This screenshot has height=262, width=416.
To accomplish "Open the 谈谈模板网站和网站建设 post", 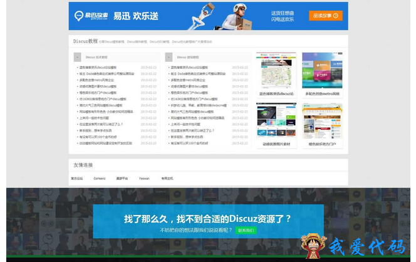I will [x=106, y=143].
